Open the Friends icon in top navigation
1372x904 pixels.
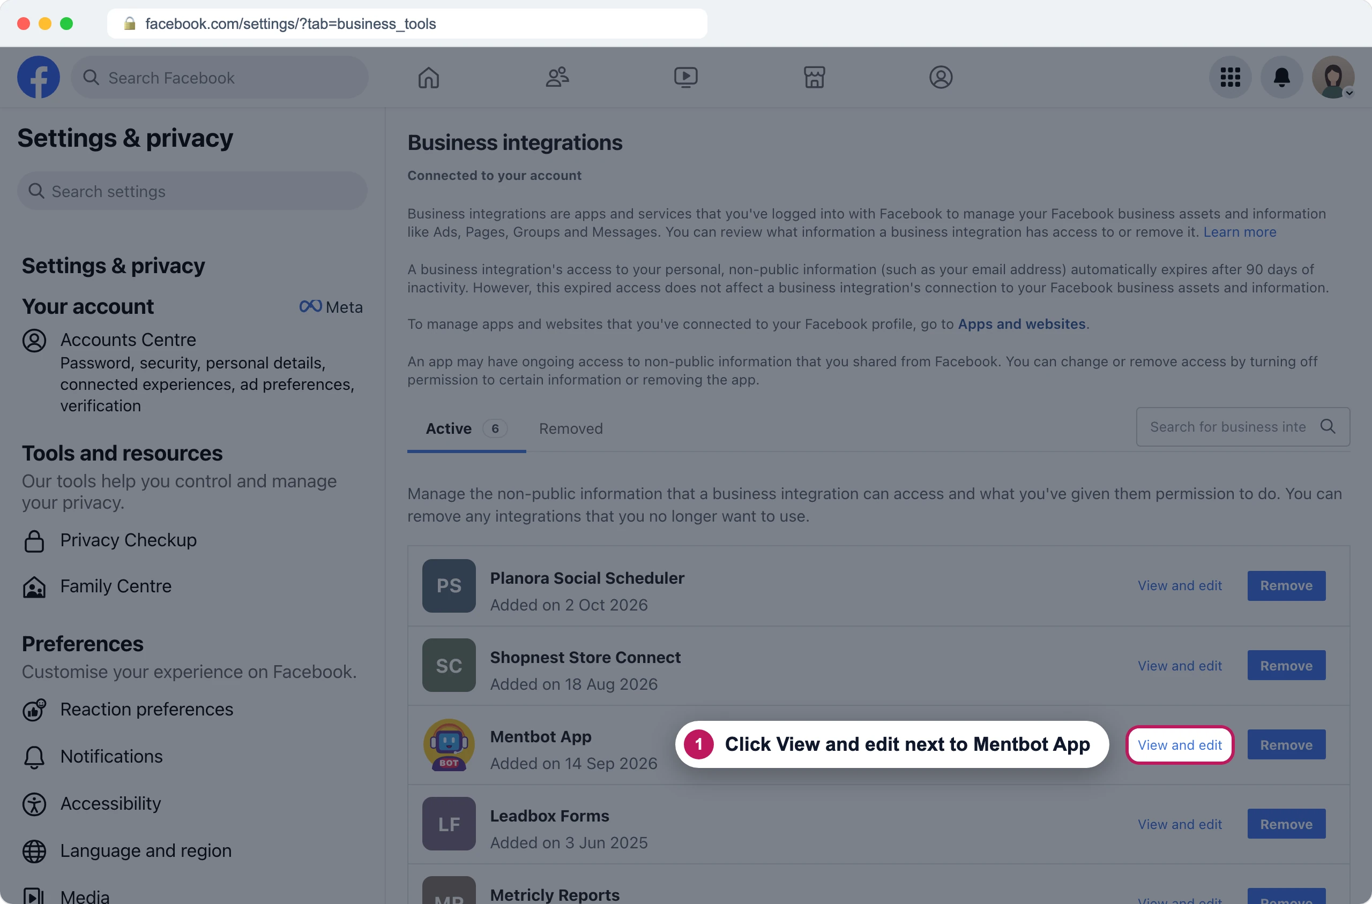(x=557, y=77)
